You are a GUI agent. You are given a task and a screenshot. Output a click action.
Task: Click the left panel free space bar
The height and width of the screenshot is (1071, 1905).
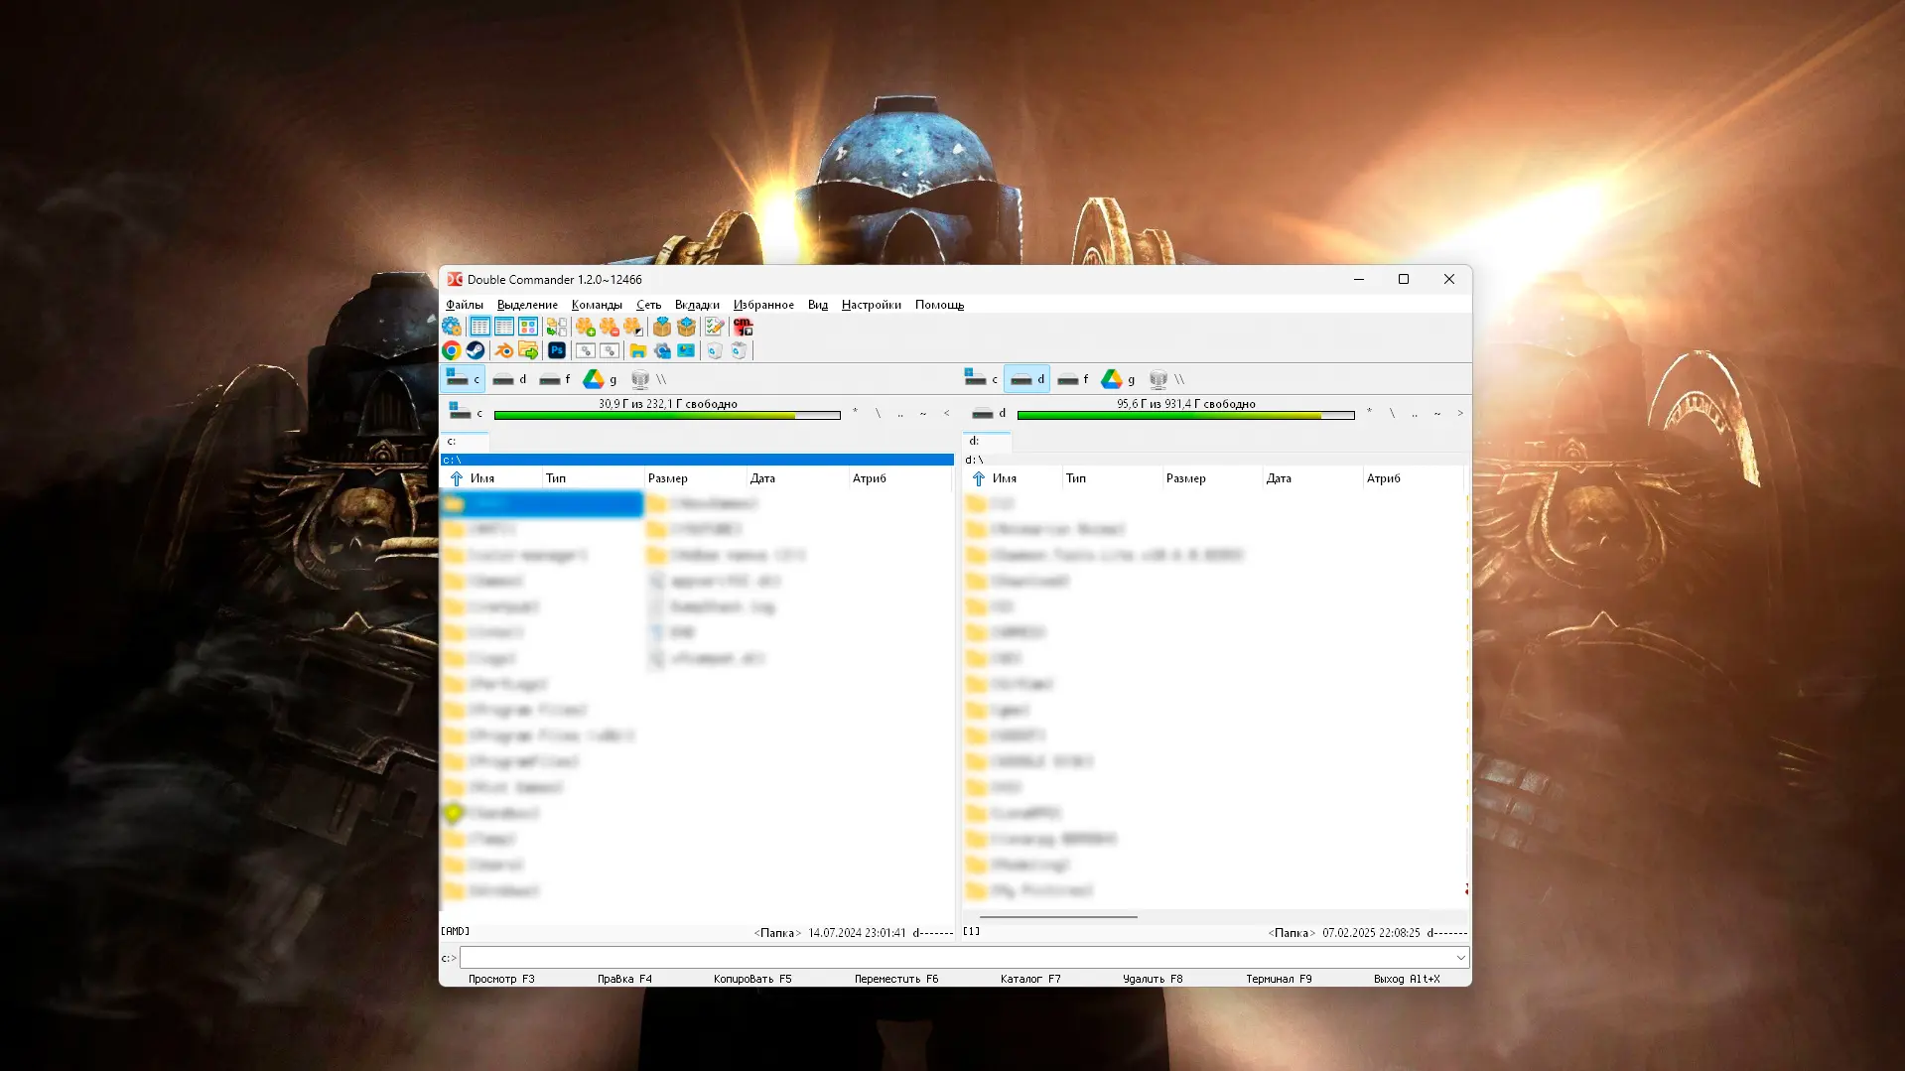pos(667,415)
